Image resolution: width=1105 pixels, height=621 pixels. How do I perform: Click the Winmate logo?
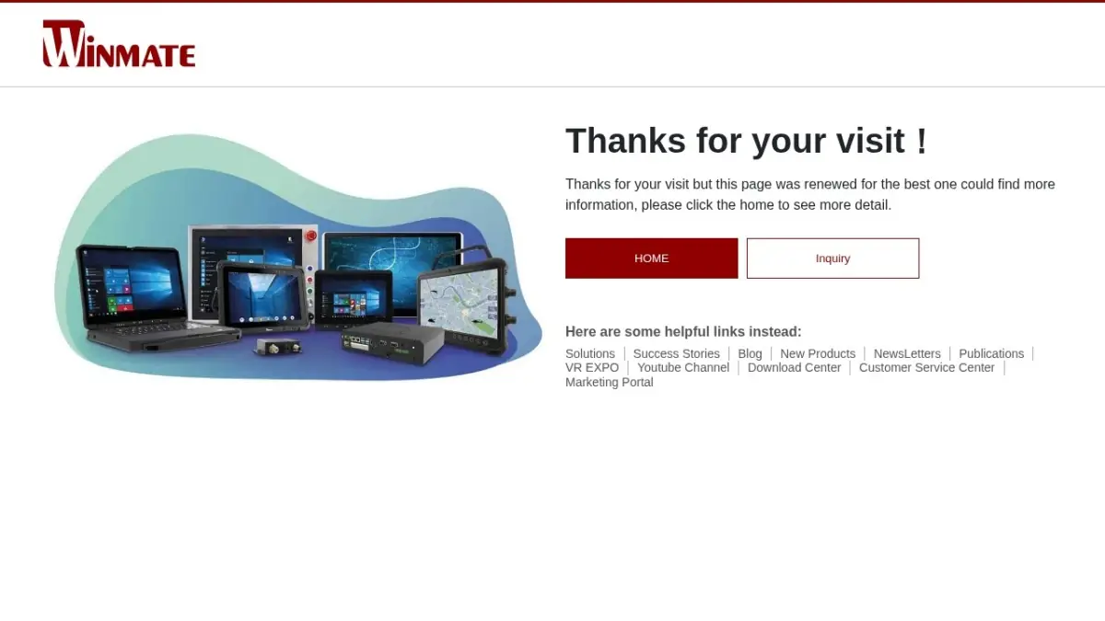[x=119, y=44]
